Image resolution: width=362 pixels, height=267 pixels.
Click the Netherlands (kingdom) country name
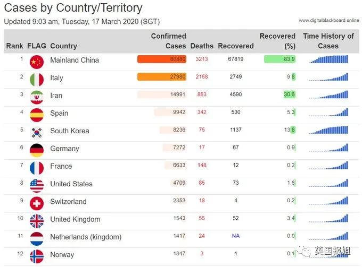pyautogui.click(x=86, y=237)
